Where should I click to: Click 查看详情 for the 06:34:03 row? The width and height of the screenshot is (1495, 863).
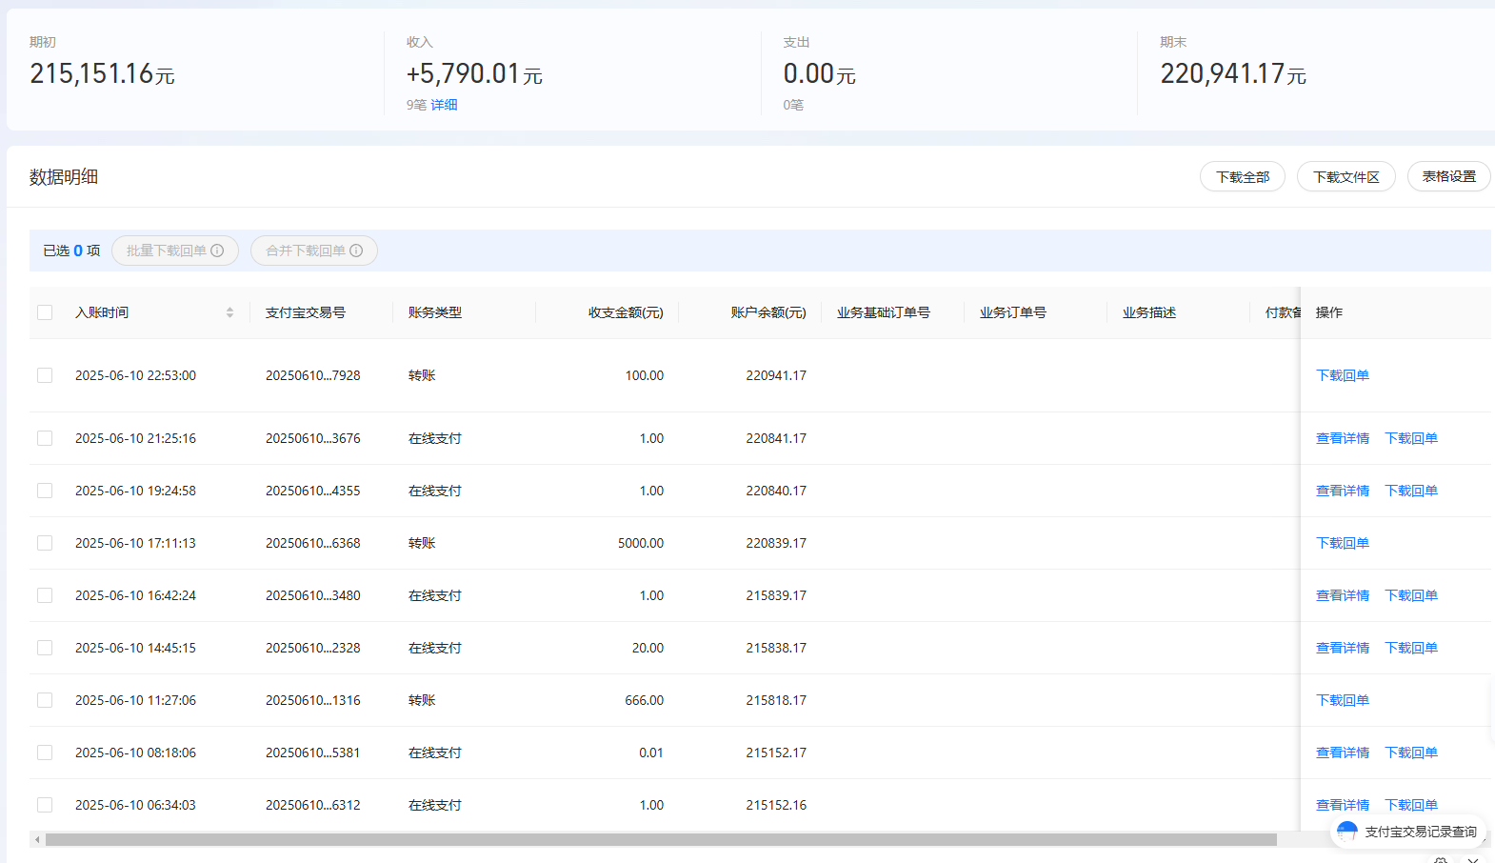pos(1343,805)
